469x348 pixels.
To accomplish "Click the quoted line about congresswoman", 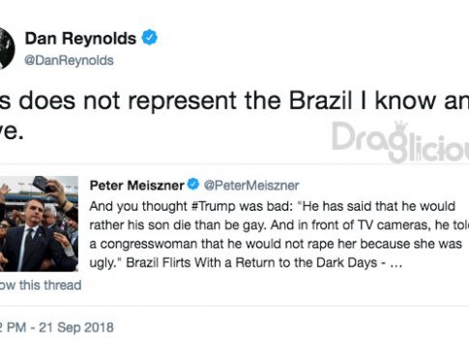I will tap(276, 244).
